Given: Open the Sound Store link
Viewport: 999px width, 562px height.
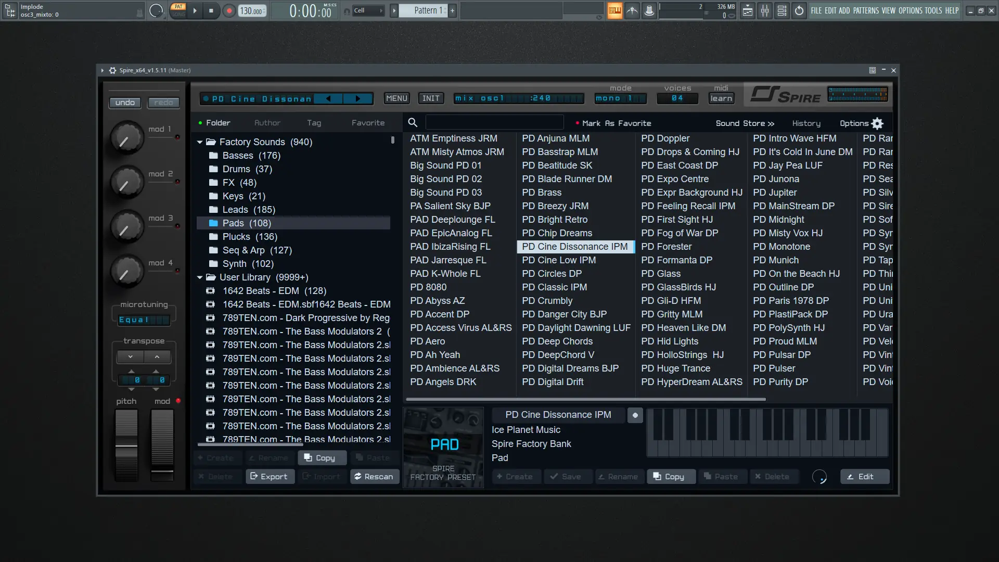Looking at the screenshot, I should (x=745, y=123).
